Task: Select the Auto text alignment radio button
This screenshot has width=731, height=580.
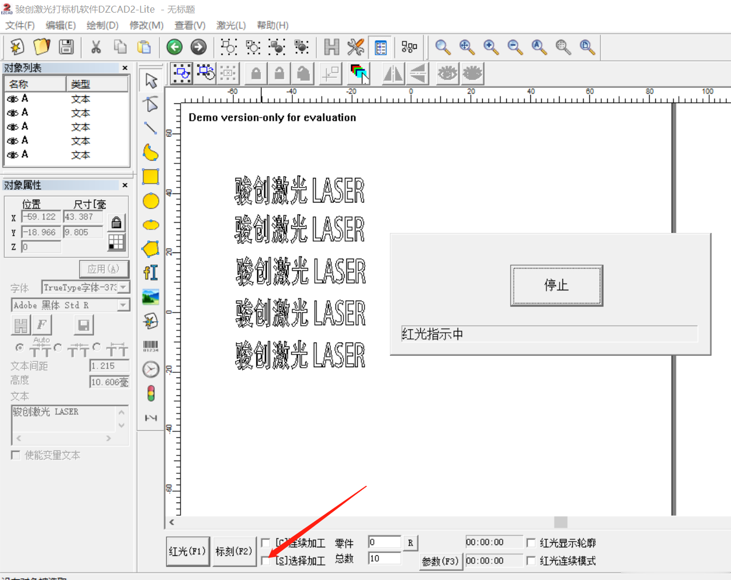Action: click(19, 347)
